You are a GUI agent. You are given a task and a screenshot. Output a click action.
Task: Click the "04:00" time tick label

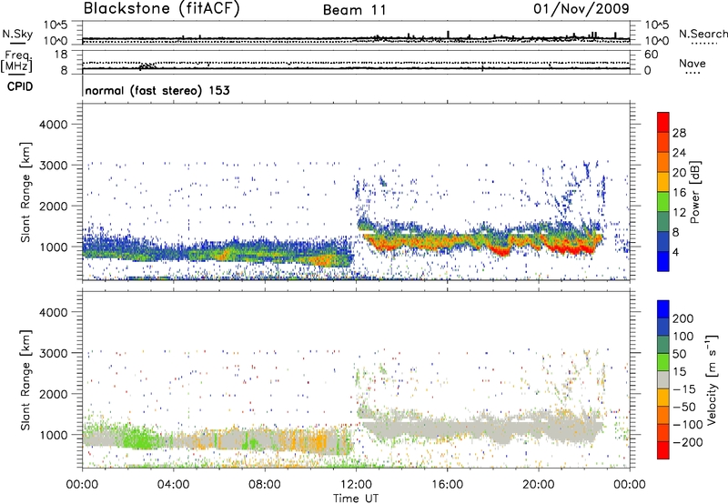pos(173,485)
